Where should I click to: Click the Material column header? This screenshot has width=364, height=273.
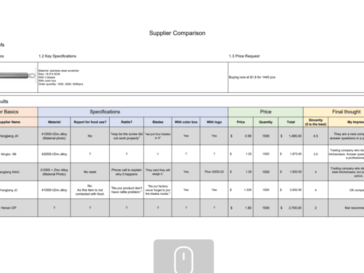click(54, 122)
